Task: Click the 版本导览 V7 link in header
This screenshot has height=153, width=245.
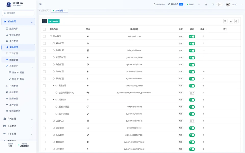Action: click(176, 4)
